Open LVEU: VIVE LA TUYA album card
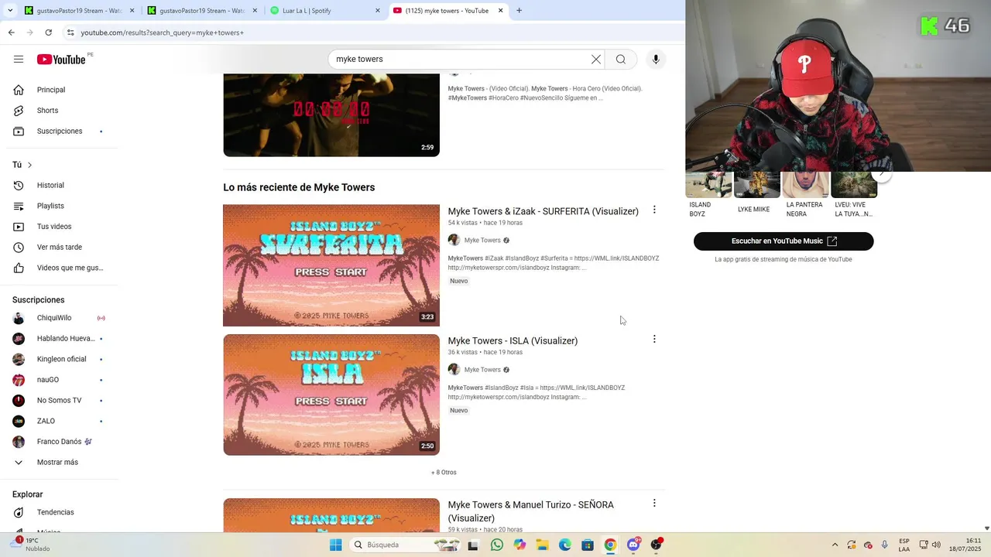Screen dimensions: 991x557 (854, 196)
